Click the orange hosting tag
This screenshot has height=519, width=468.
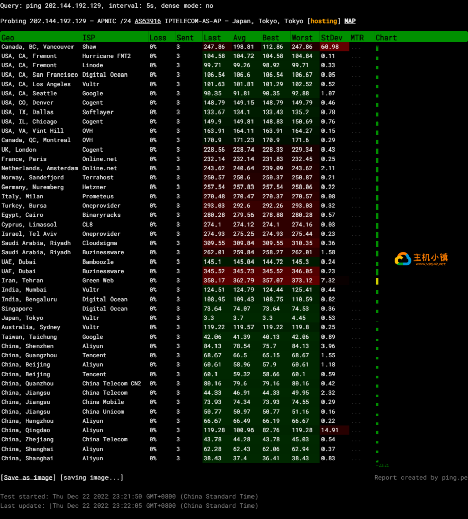click(323, 21)
